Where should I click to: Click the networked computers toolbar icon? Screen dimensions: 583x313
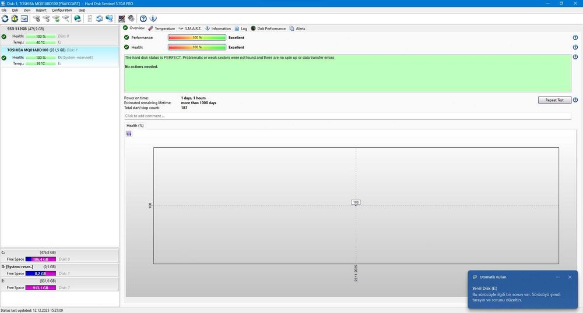tap(110, 19)
